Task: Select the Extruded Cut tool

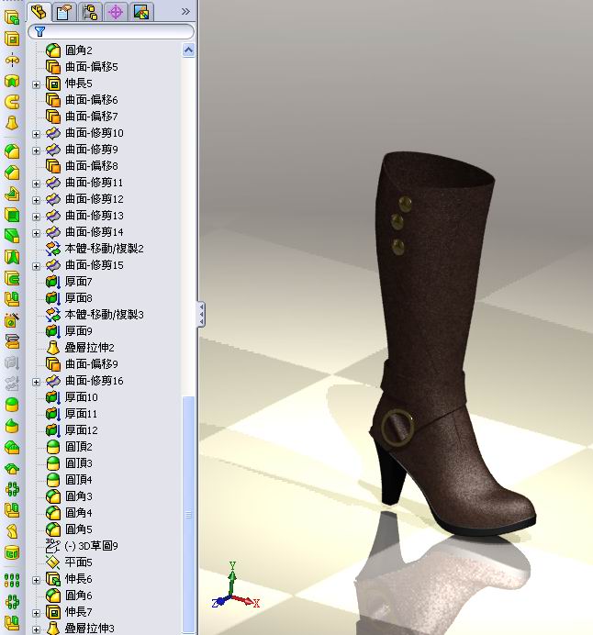Action: (12, 39)
